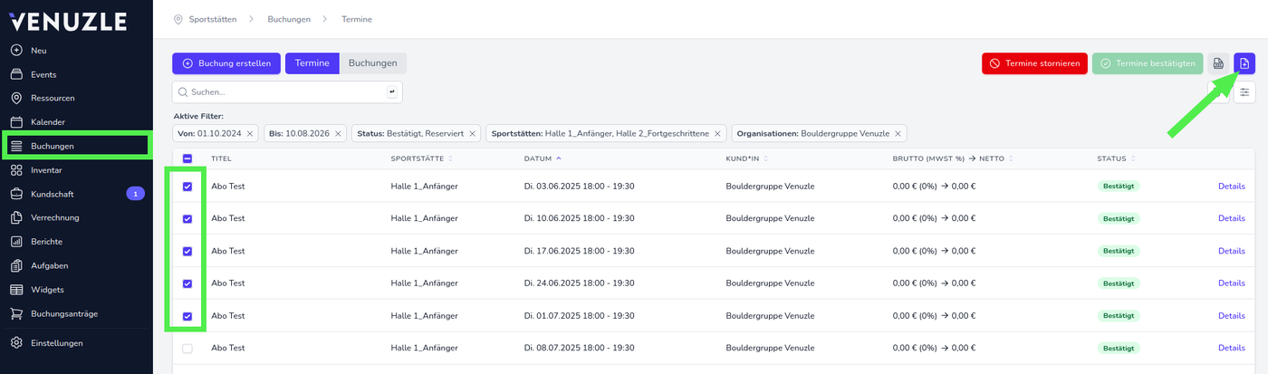
Task: Click 'Bestätigt' badge in 08.07.2025 row
Action: pos(1119,349)
